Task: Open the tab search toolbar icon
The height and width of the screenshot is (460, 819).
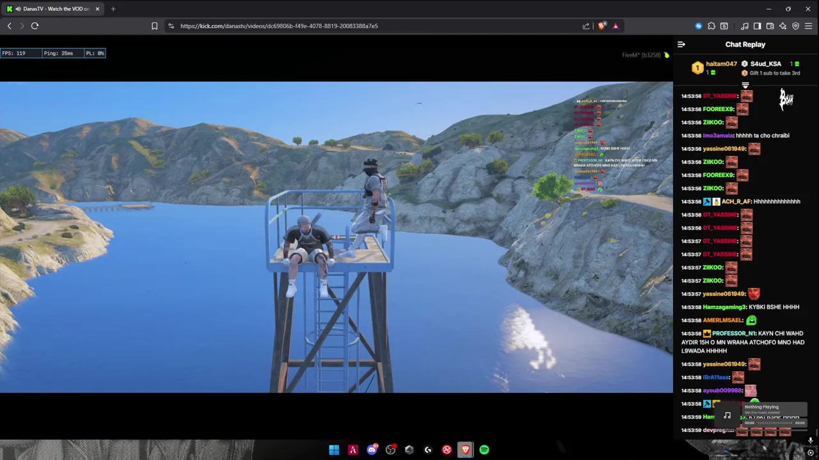Action: pyautogui.click(x=724, y=26)
